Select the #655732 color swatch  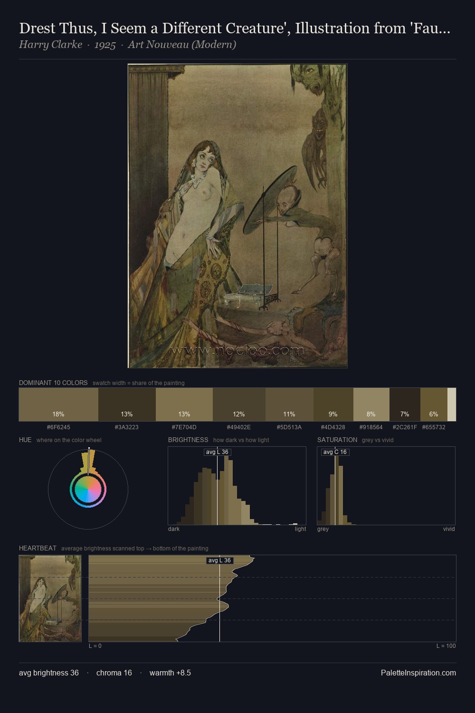[434, 405]
